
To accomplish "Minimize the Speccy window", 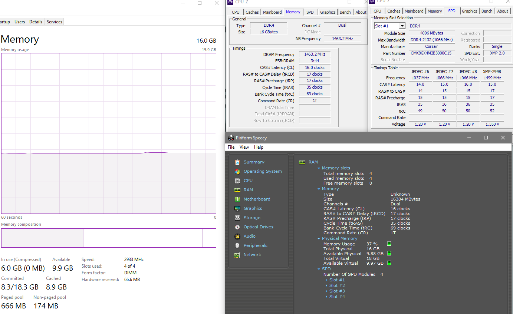I will pos(469,138).
